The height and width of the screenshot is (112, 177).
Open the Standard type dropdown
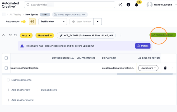(45, 35)
